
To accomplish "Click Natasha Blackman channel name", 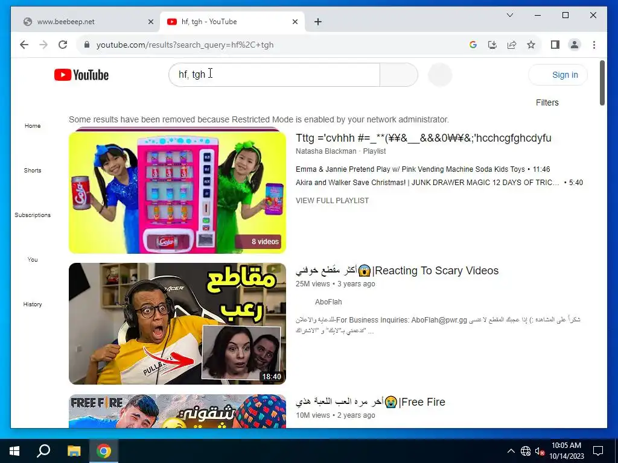I will [326, 151].
